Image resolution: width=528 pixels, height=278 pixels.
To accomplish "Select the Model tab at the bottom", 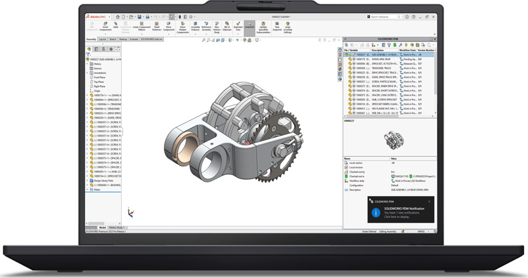I will tap(103, 228).
